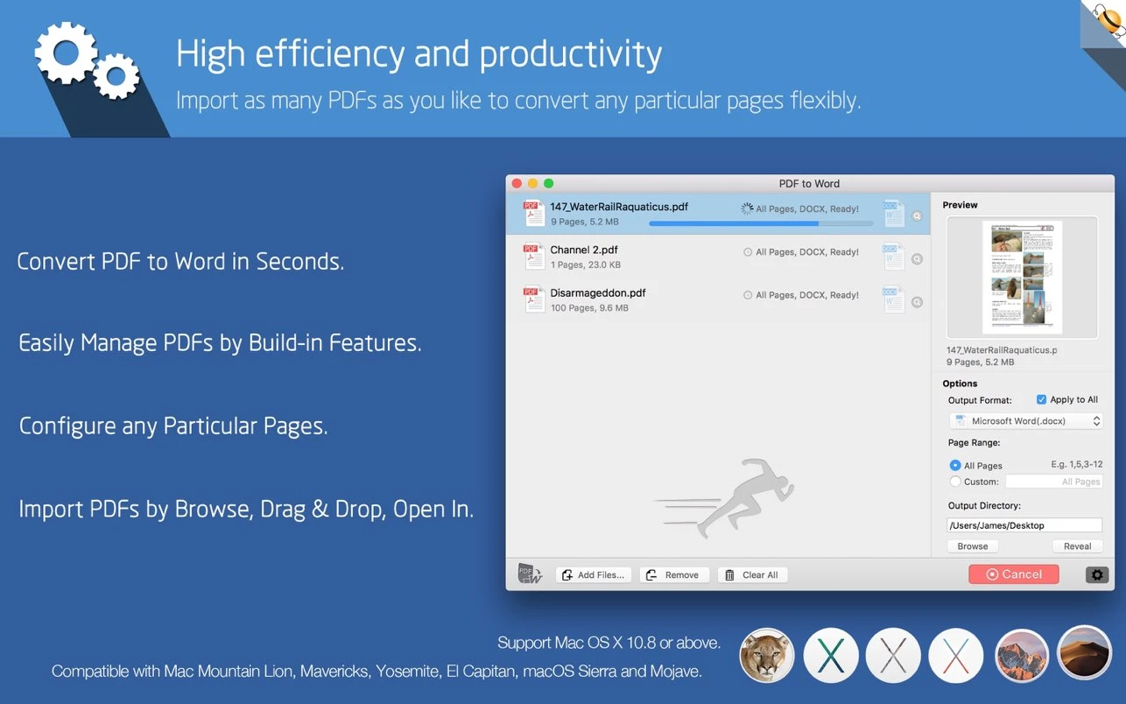Click the macOS Sierra mountain icon
This screenshot has width=1126, height=704.
point(1022,654)
